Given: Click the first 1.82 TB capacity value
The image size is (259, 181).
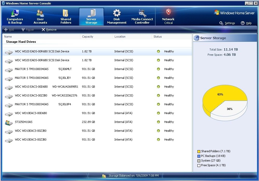Looking at the screenshot, I should coord(87,51).
